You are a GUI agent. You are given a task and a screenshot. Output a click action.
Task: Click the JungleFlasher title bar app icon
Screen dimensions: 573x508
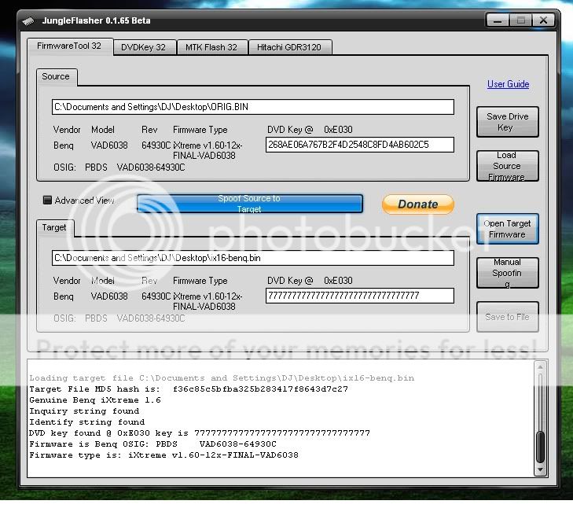click(x=27, y=20)
